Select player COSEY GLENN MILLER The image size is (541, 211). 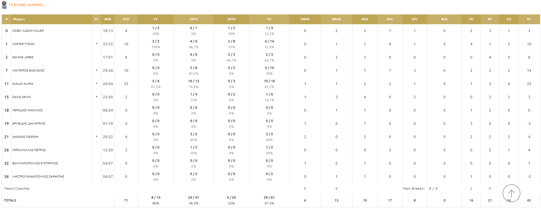(x=28, y=31)
